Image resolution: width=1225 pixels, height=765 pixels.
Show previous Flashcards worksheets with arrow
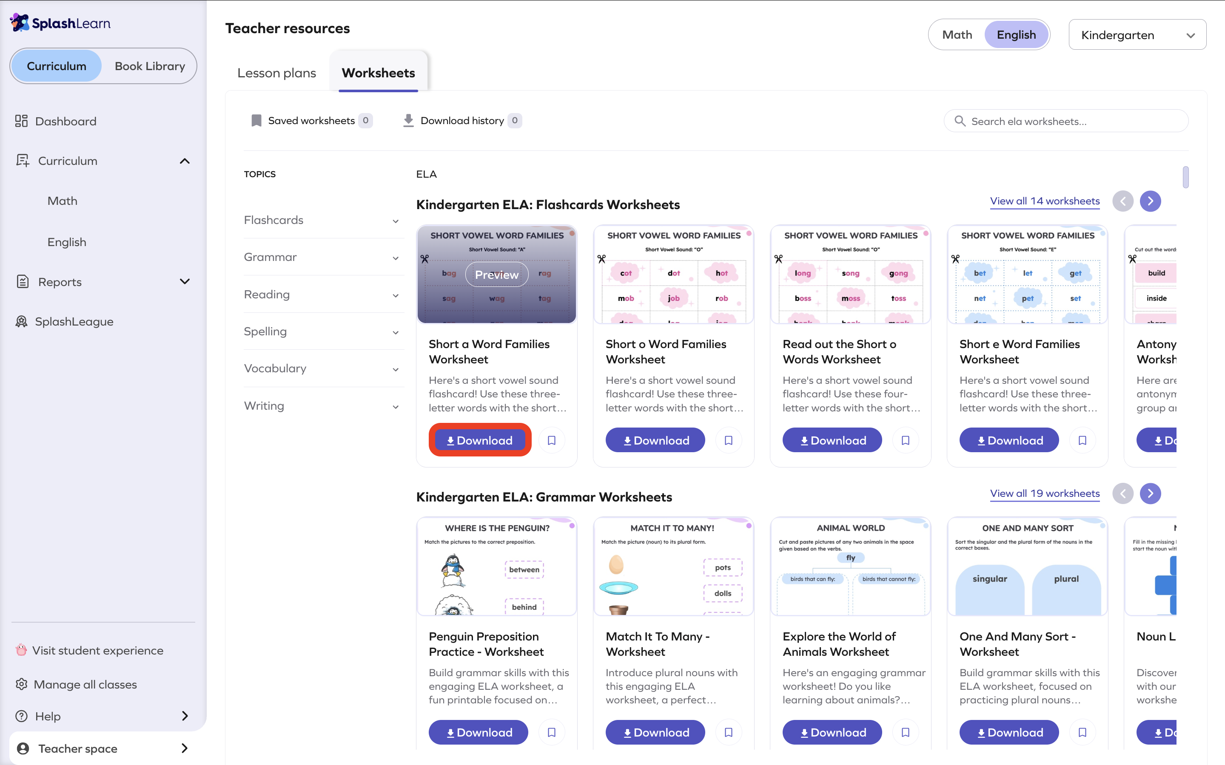[1123, 201]
